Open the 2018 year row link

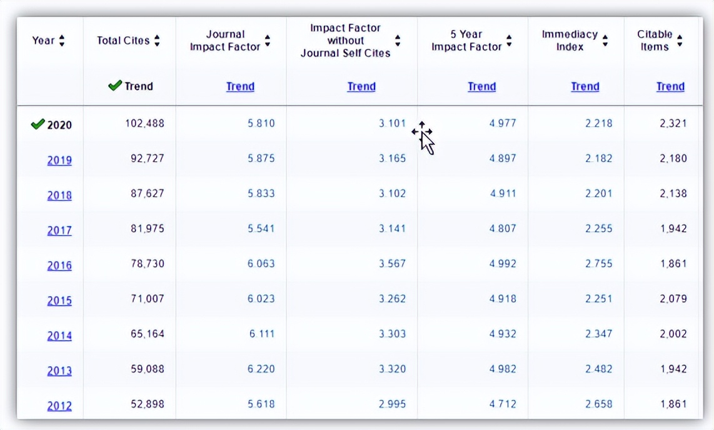pyautogui.click(x=59, y=195)
